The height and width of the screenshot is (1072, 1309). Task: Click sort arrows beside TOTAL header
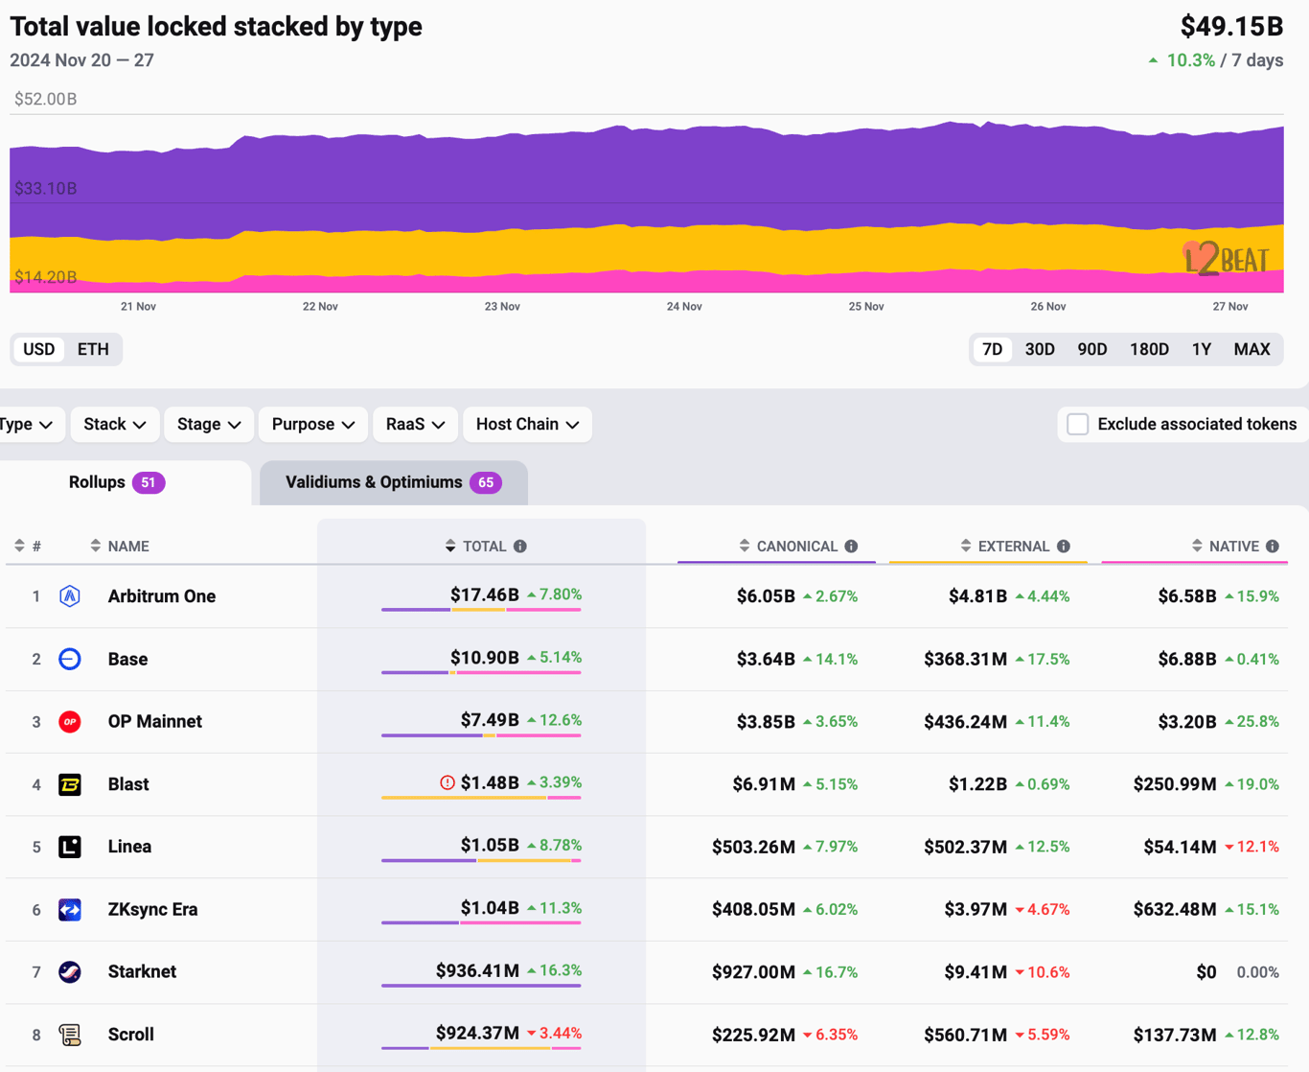pos(450,546)
